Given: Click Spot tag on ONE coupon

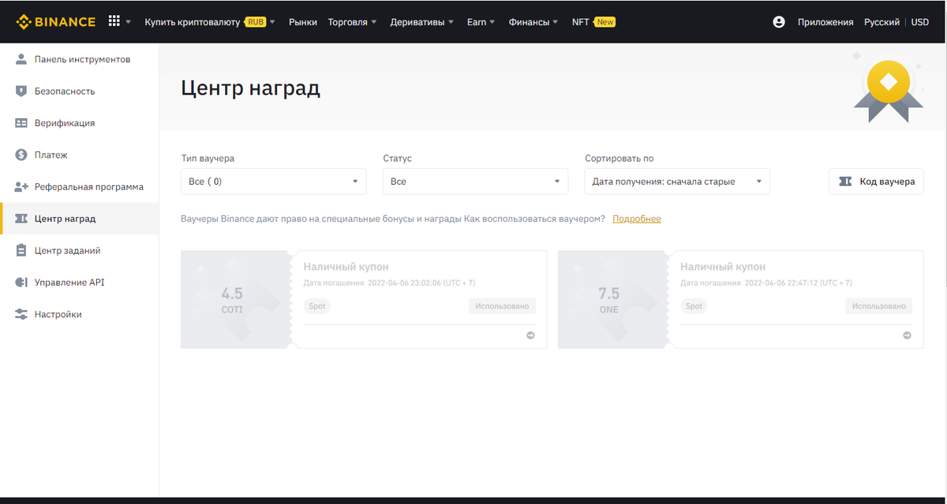Looking at the screenshot, I should (694, 306).
